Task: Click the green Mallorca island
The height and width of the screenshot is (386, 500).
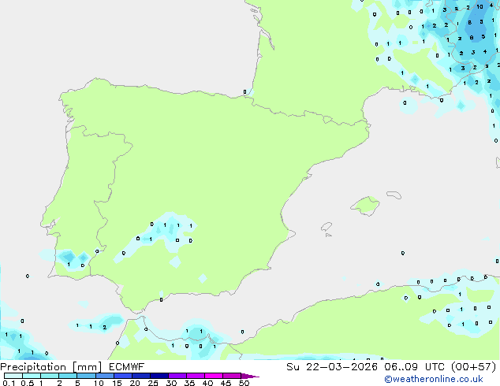Action: (366, 206)
